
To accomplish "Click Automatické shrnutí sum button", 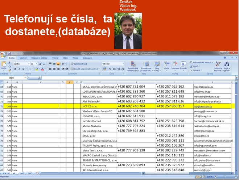I will (x=201, y=62).
